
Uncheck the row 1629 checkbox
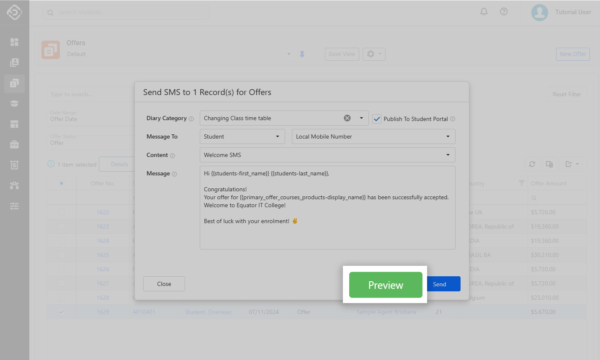[x=62, y=312]
